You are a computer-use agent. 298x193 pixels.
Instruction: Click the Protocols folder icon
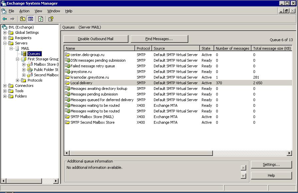[x=23, y=80]
